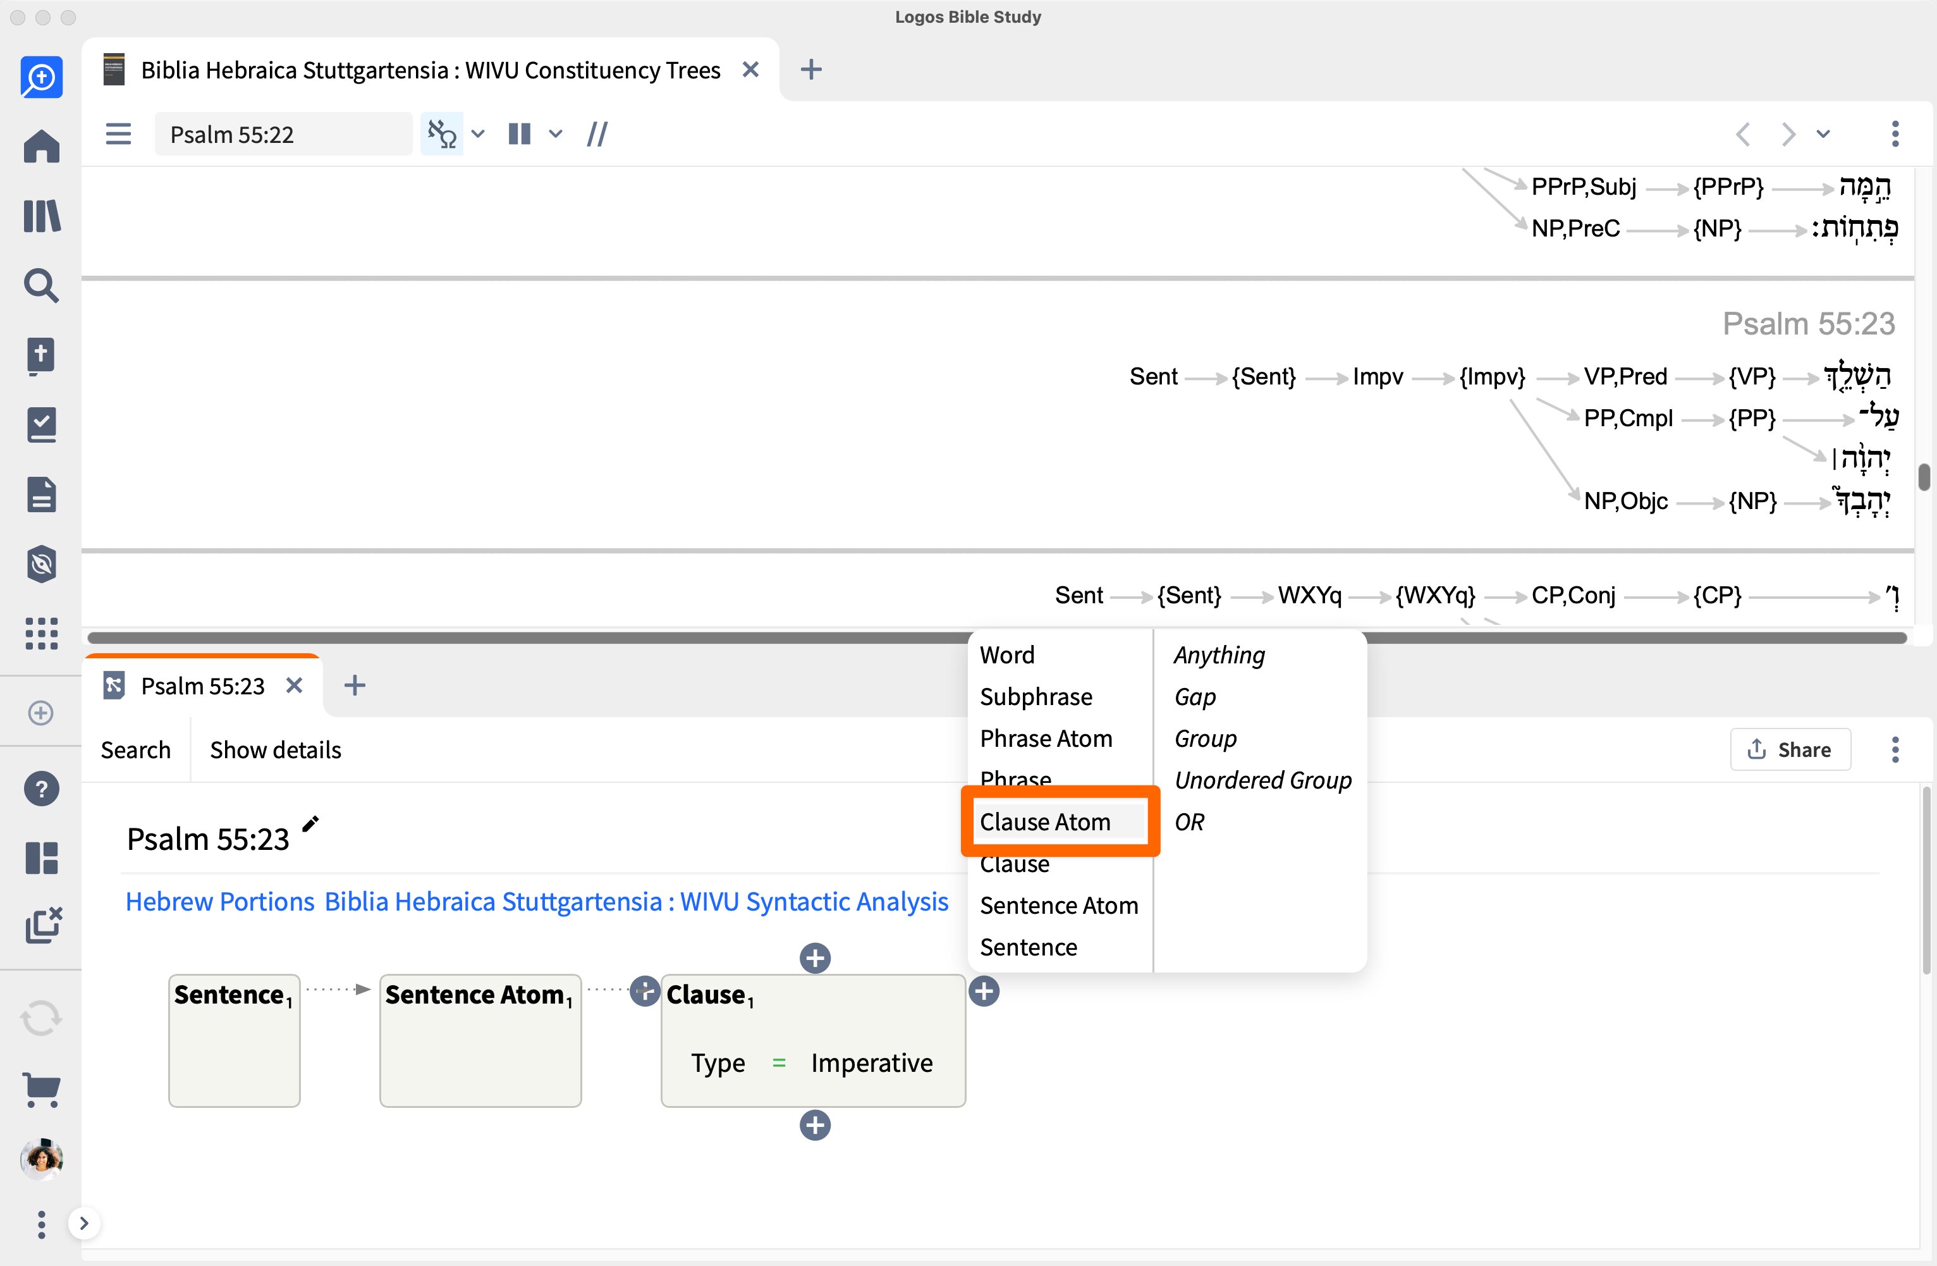Click the plus left of the Clause node
Viewport: 1937px width, 1266px height.
(x=645, y=992)
